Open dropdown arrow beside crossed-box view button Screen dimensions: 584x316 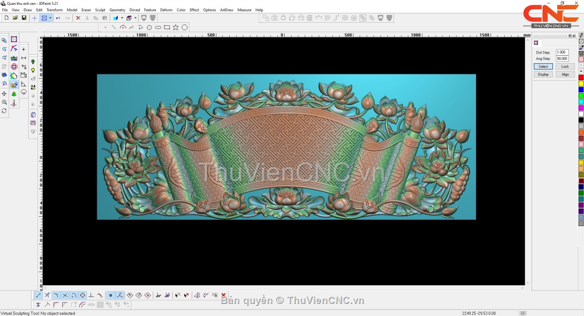[x=50, y=18]
